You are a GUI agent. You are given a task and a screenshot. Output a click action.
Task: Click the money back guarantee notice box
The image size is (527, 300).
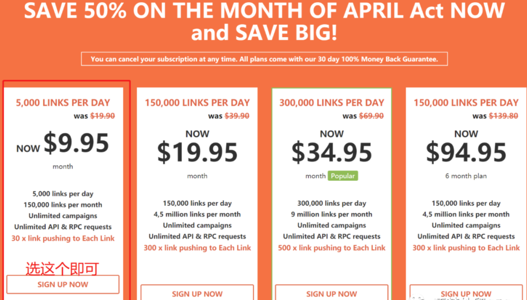pos(264,59)
